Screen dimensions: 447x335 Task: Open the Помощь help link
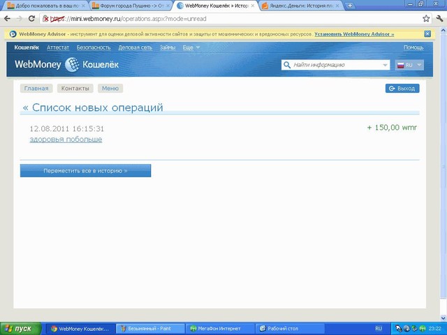[x=413, y=47]
